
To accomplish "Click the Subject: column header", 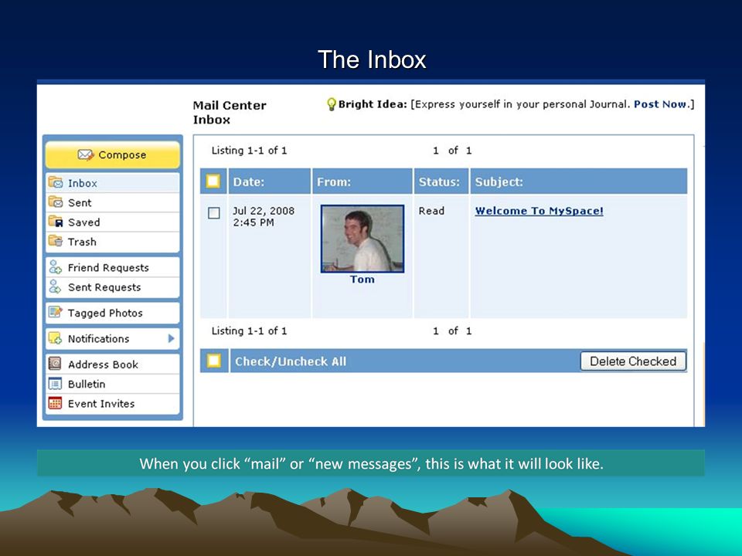I will (x=499, y=181).
